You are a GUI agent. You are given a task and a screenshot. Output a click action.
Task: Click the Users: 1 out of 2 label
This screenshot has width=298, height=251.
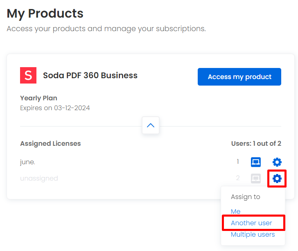(256, 143)
